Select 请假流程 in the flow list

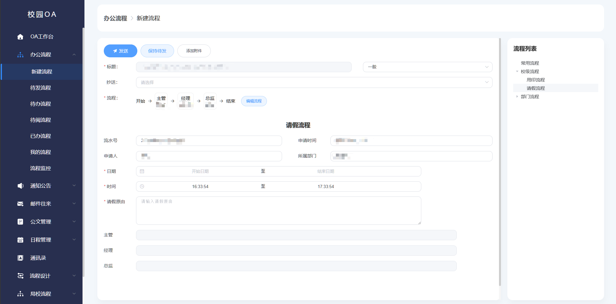point(536,88)
